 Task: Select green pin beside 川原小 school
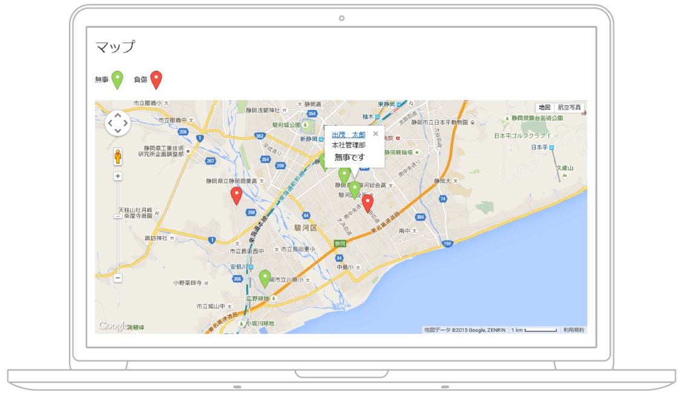[265, 279]
